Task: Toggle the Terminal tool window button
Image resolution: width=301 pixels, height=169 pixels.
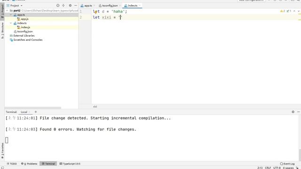Action: pyautogui.click(x=48, y=164)
